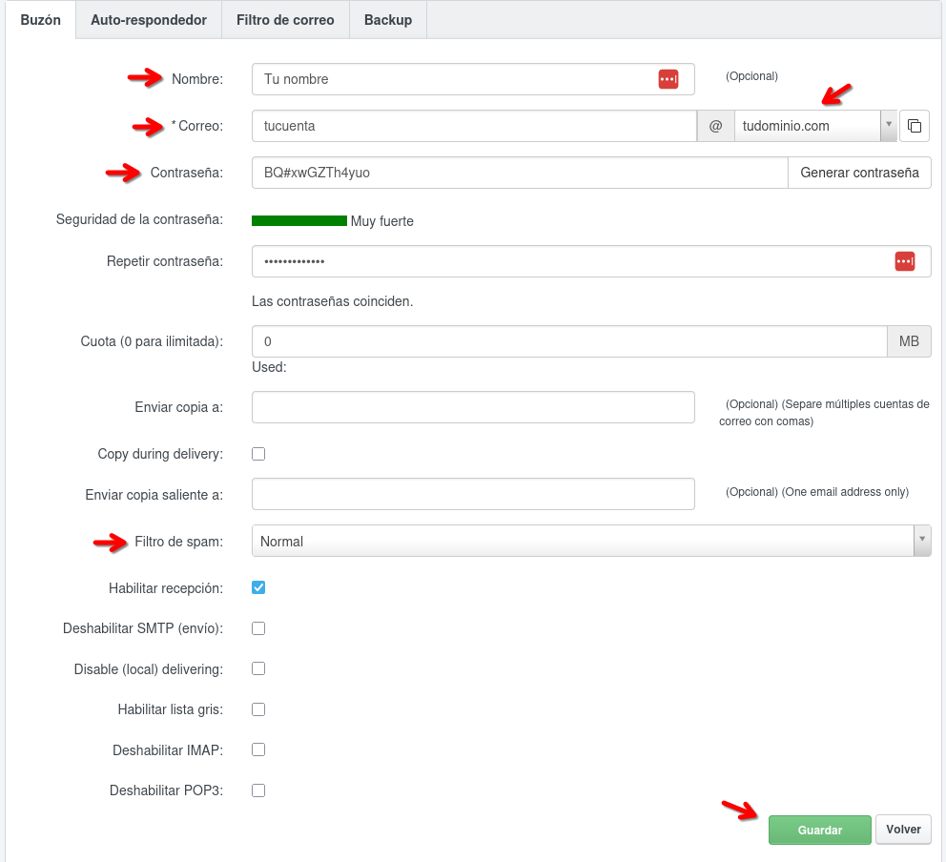Click the Cuota input field
The image size is (946, 862).
point(568,341)
